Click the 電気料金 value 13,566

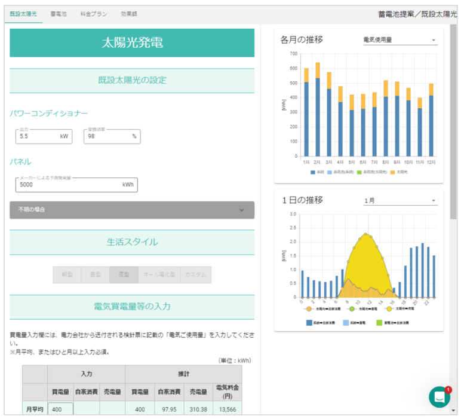pyautogui.click(x=228, y=409)
